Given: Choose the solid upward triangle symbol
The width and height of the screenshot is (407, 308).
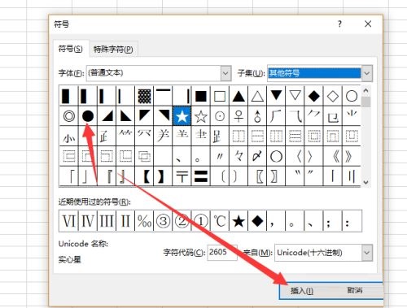Looking at the screenshot, I should tap(239, 96).
